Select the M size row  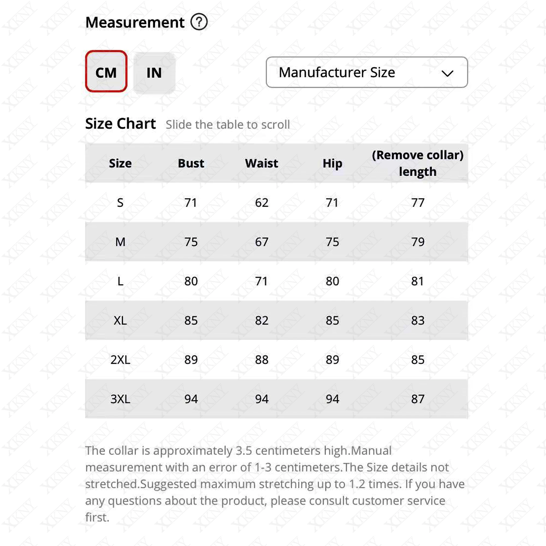(x=276, y=242)
